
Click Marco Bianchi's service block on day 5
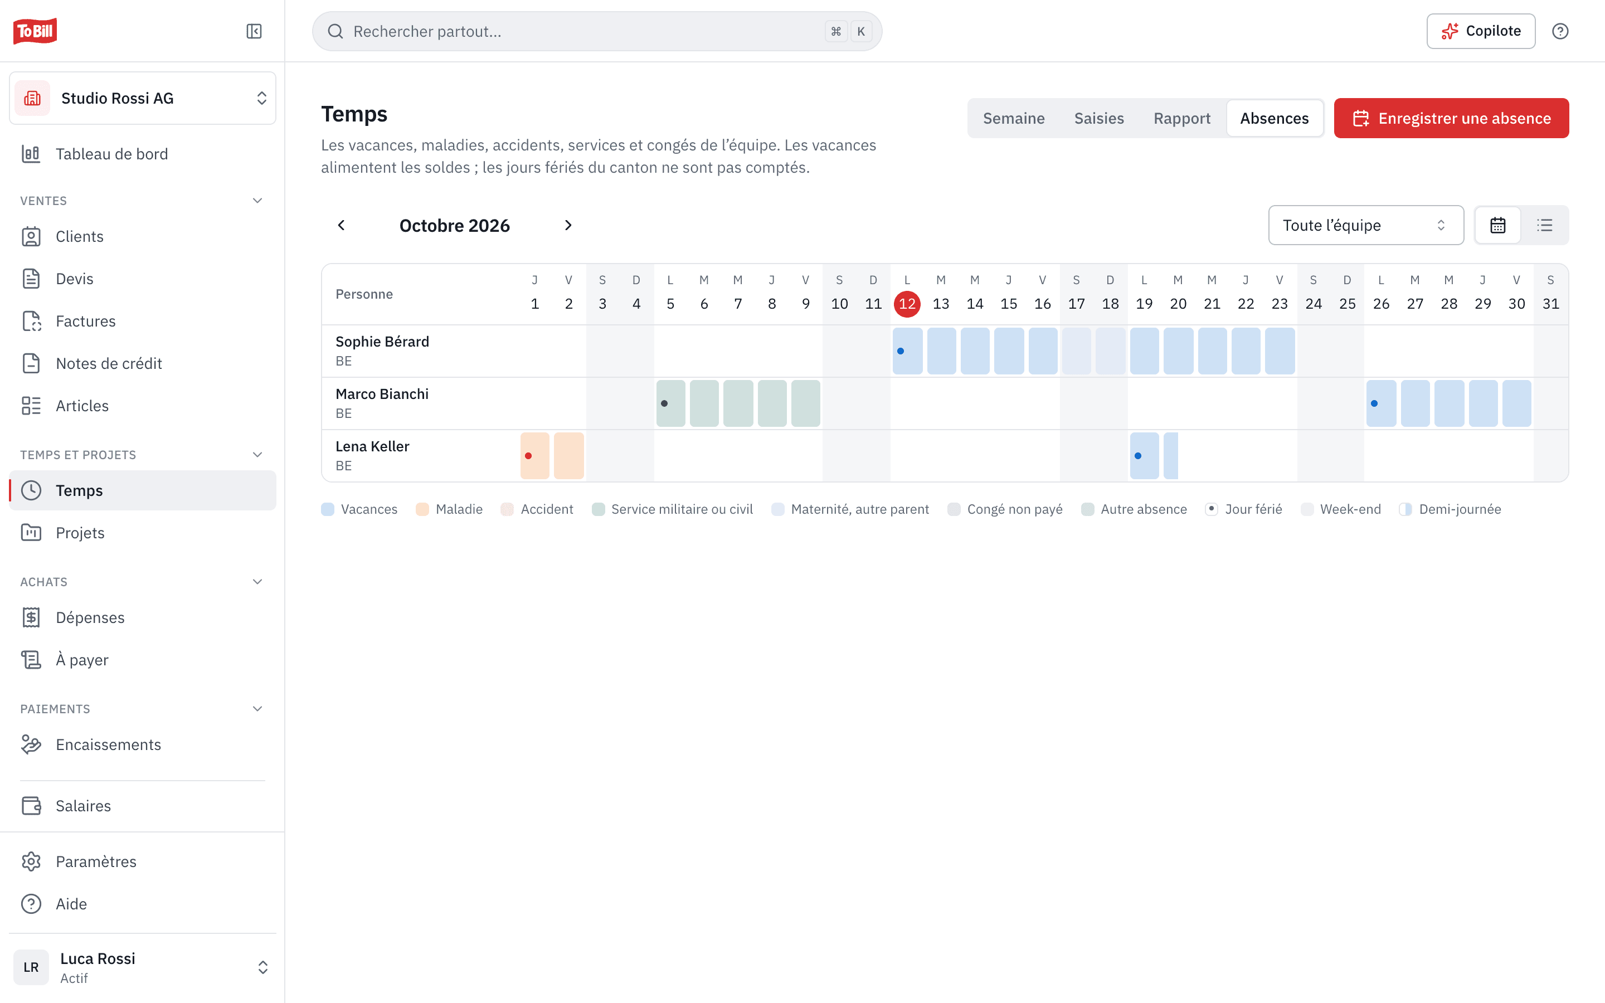click(x=670, y=403)
